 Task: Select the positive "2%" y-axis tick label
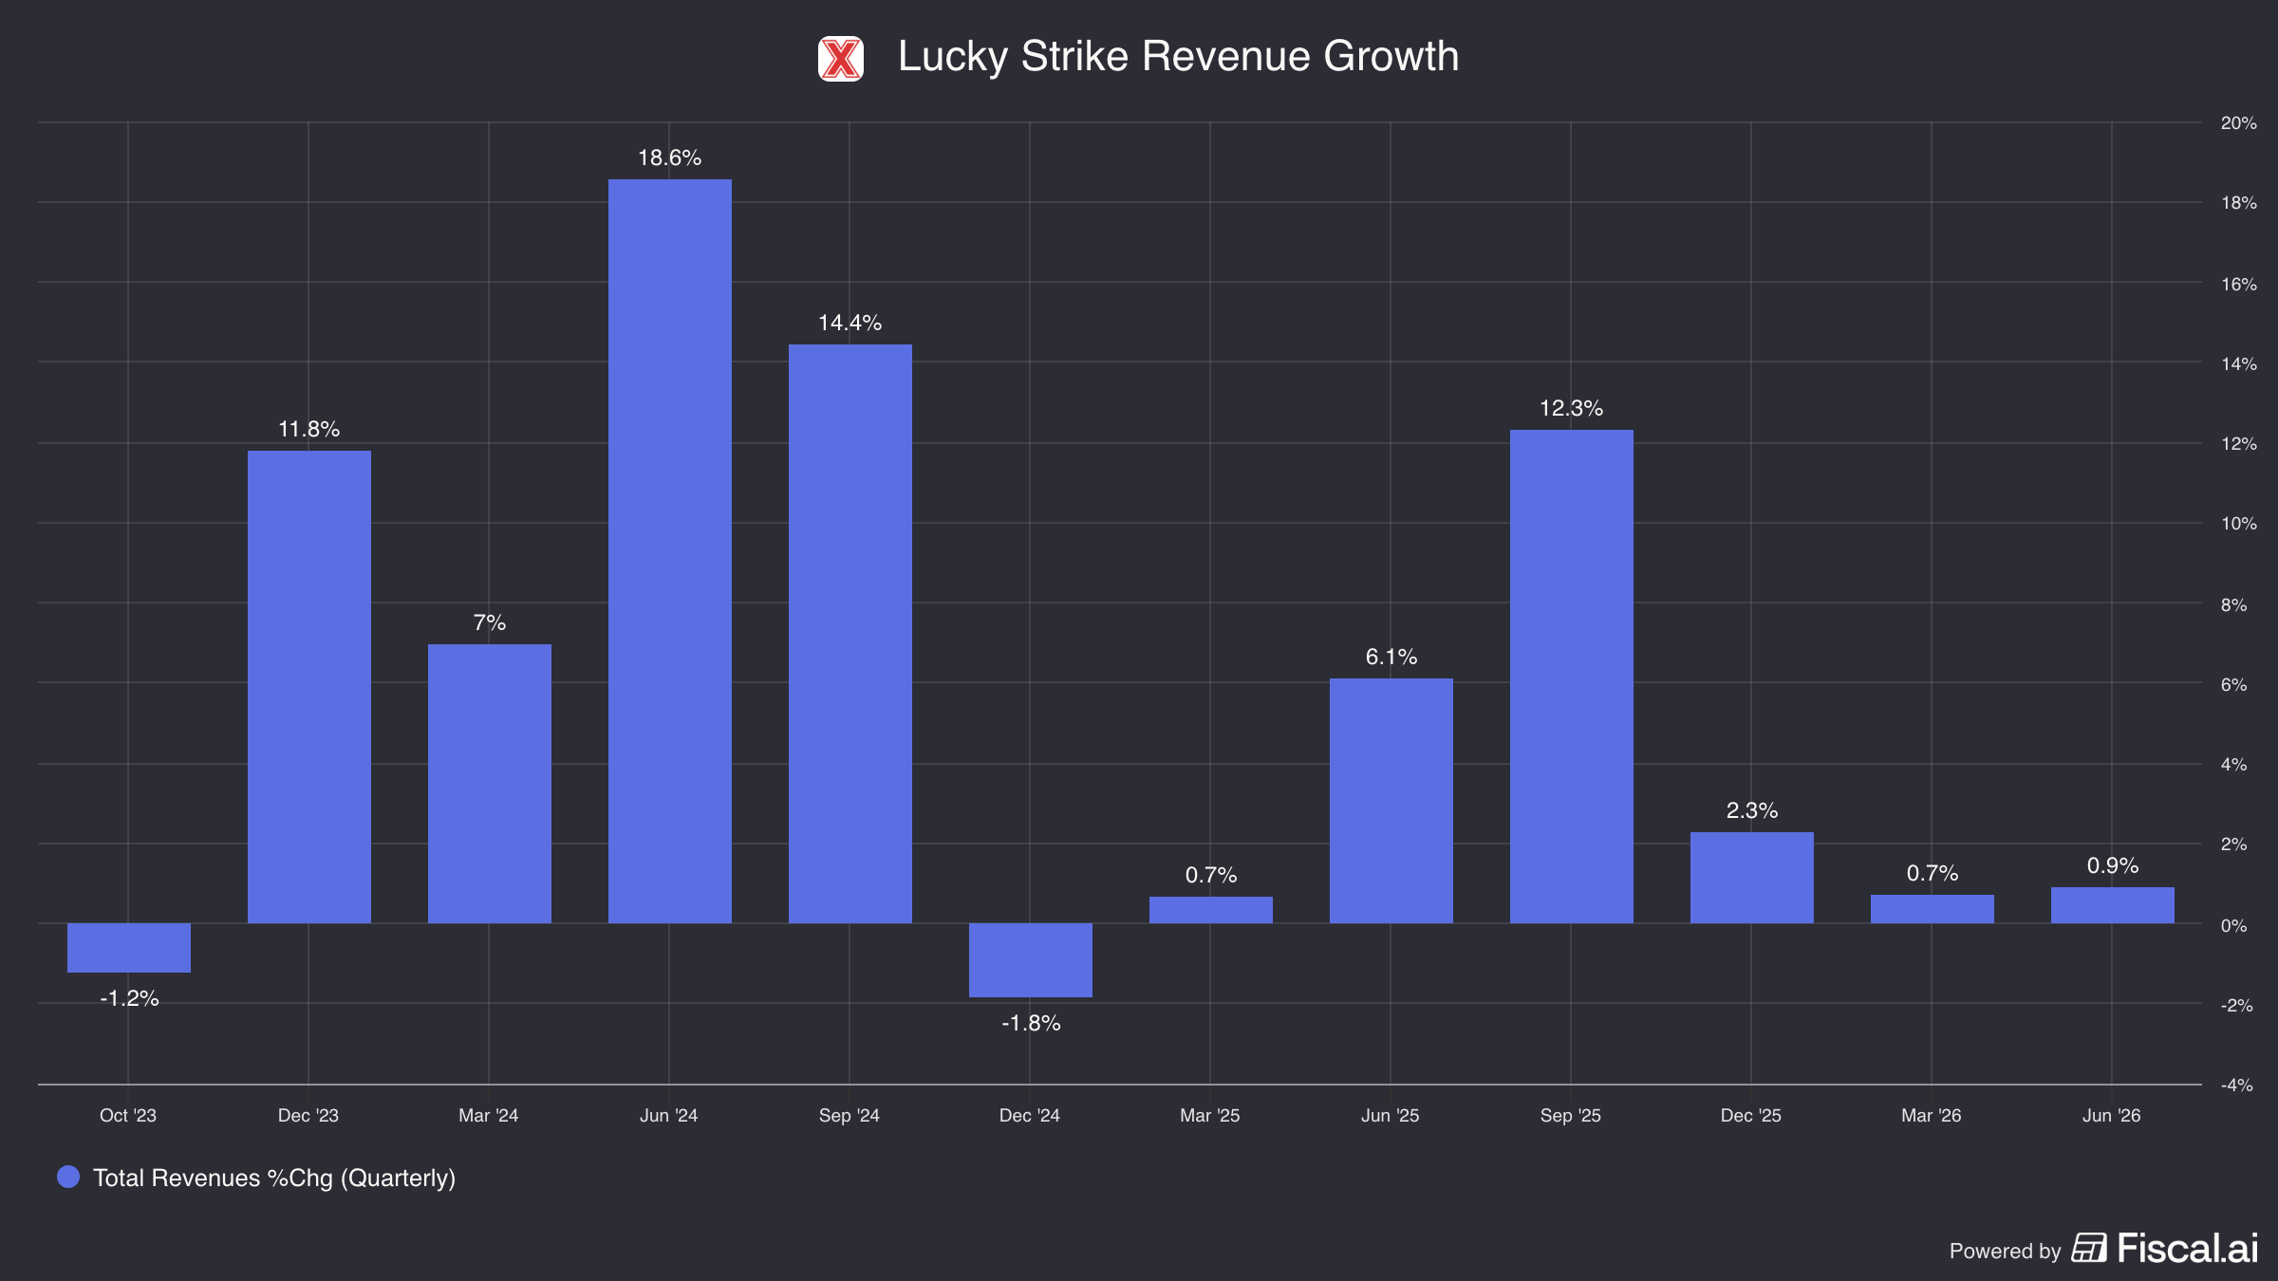[x=2234, y=844]
